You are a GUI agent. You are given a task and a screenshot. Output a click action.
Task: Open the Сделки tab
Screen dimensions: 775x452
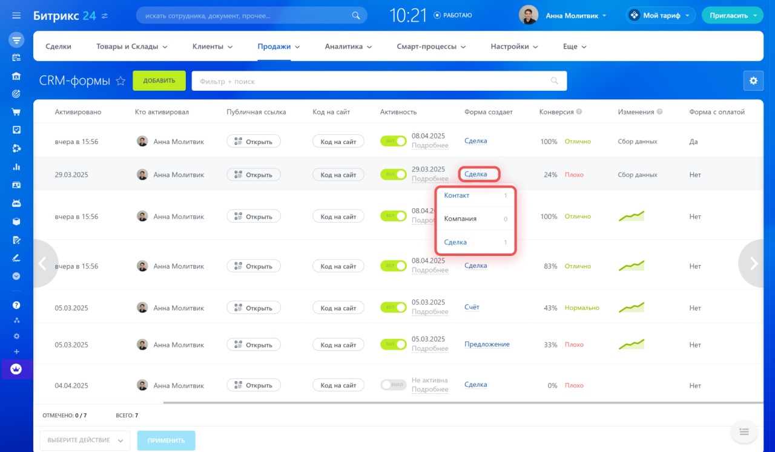click(x=58, y=47)
